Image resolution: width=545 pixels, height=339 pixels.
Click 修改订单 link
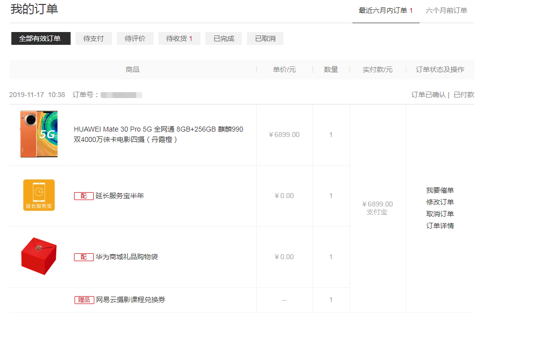point(440,202)
